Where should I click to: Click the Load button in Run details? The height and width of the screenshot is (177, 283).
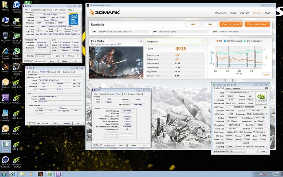(193, 24)
